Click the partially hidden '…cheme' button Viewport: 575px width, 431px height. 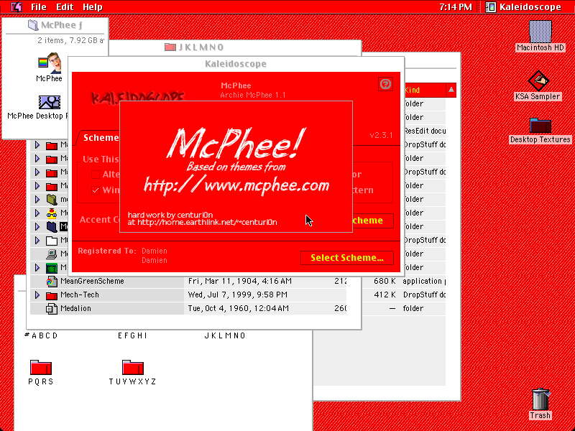pos(373,221)
